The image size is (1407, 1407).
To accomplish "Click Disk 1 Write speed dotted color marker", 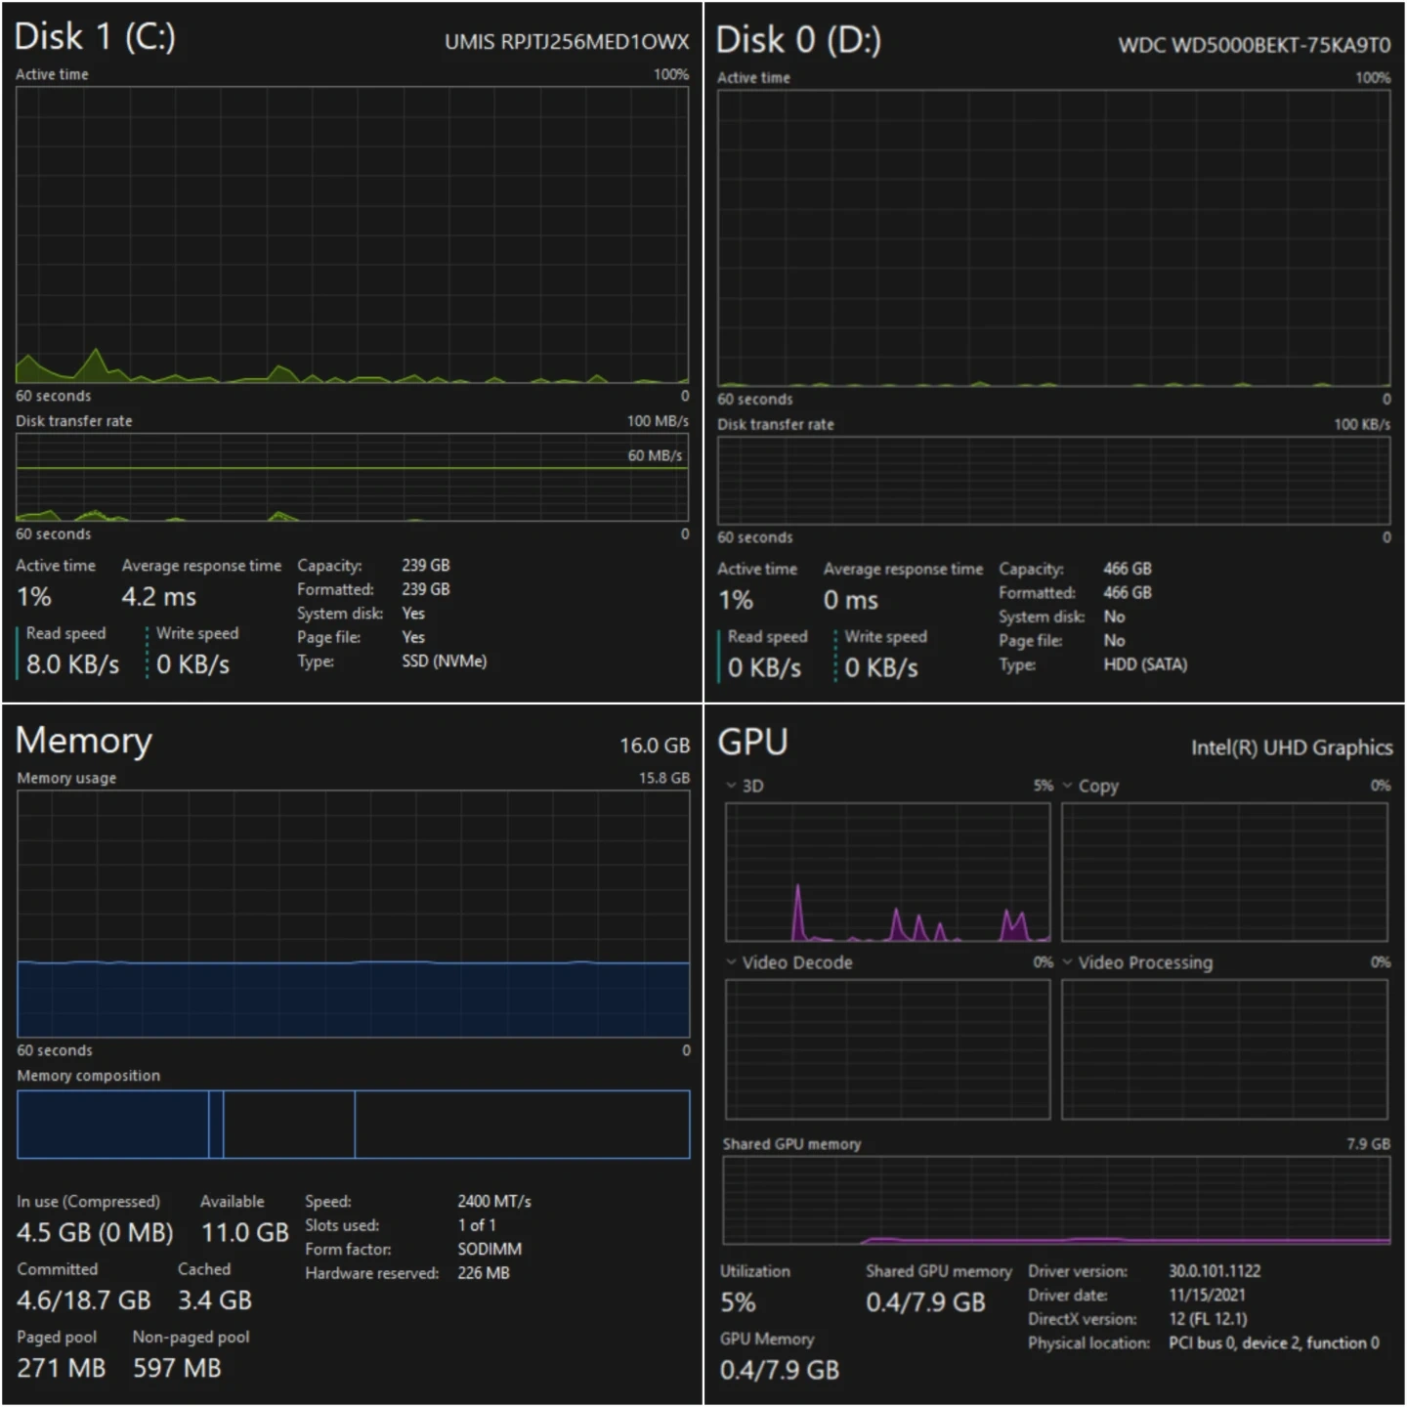I will click(148, 652).
